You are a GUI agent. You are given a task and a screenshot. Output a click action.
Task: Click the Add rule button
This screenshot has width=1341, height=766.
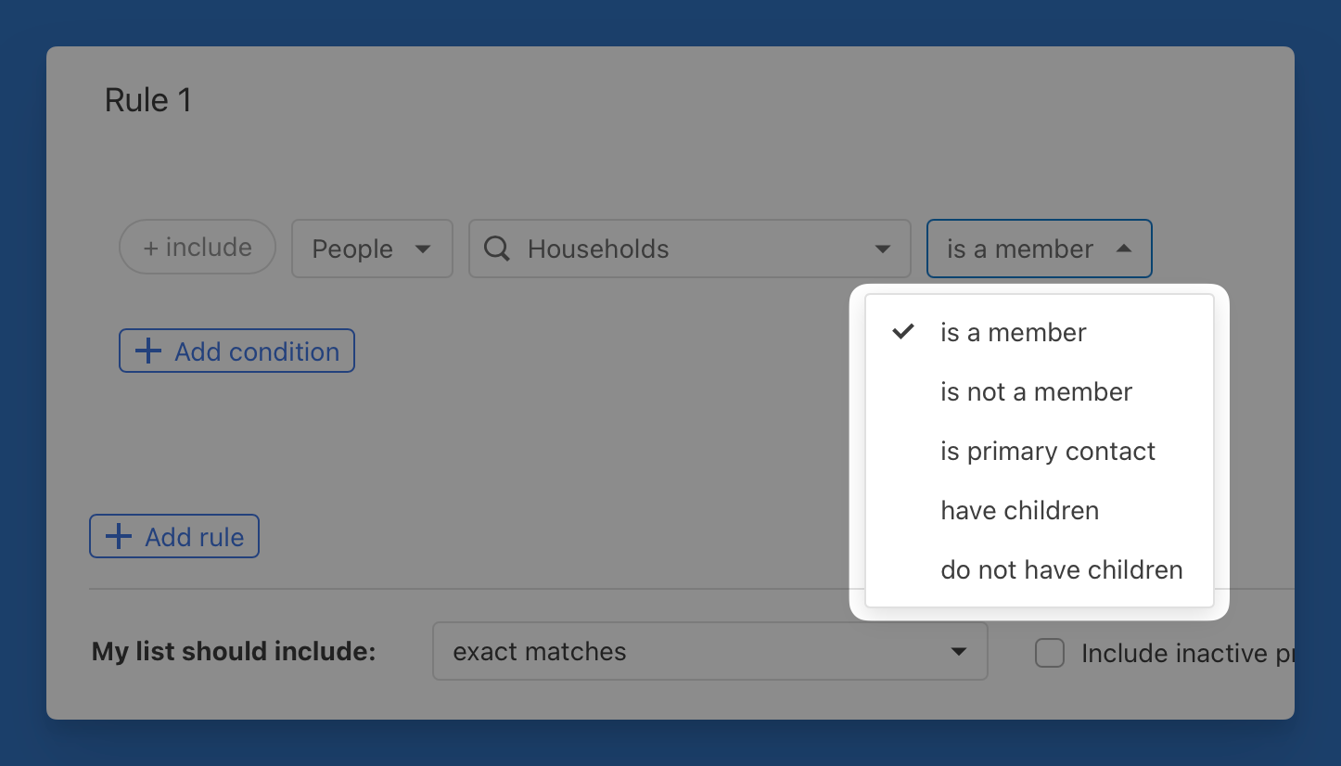pos(174,537)
